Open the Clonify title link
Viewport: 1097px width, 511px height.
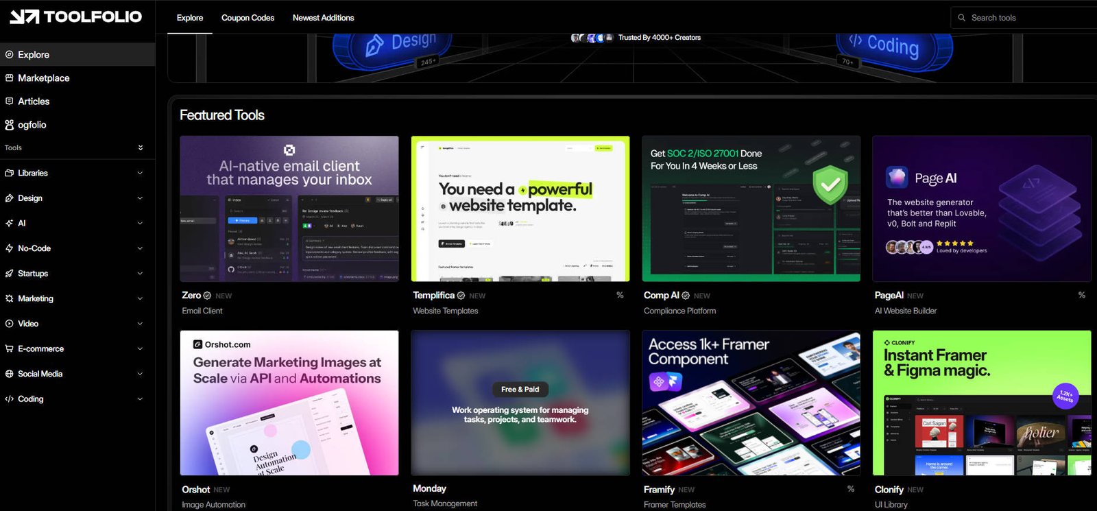tap(889, 490)
